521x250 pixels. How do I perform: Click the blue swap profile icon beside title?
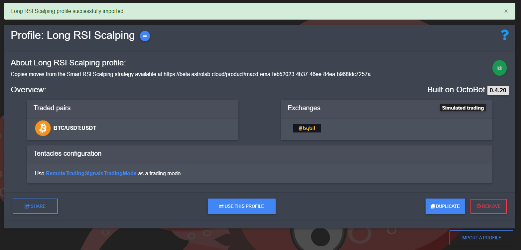click(x=145, y=36)
